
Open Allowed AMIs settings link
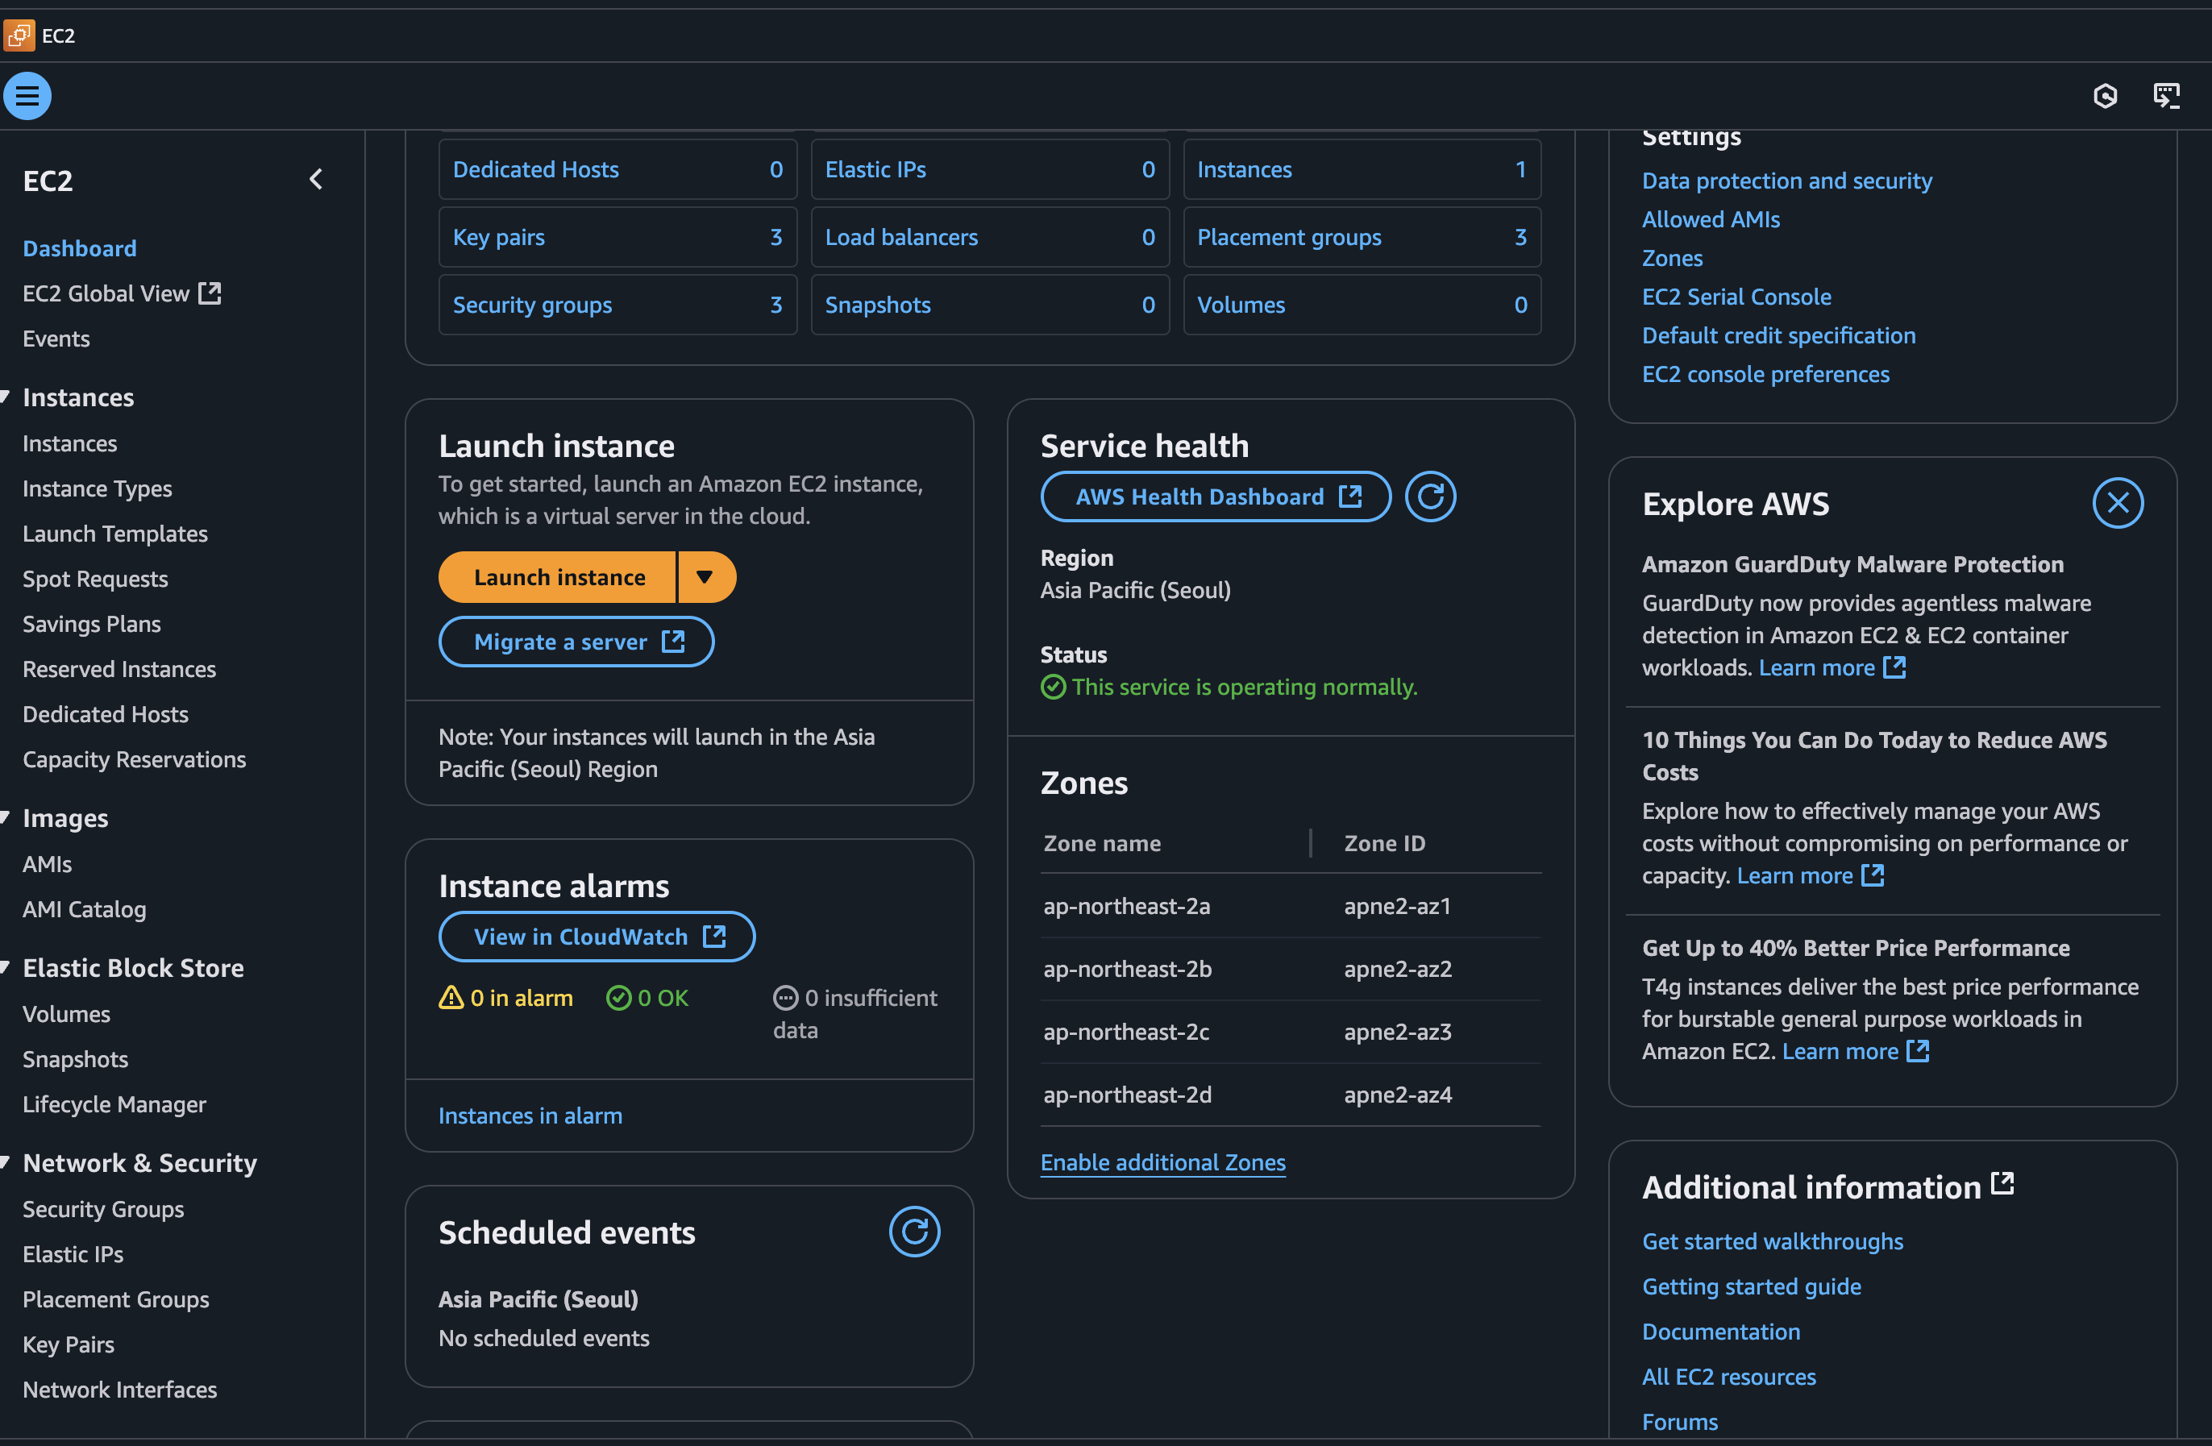(1710, 219)
